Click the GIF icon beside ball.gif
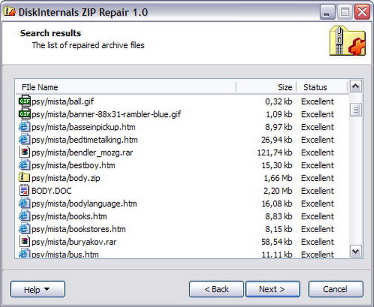 point(24,101)
